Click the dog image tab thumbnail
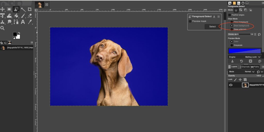 click(39, 5)
